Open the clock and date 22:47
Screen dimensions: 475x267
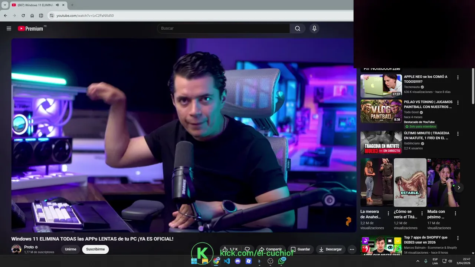[463, 261]
